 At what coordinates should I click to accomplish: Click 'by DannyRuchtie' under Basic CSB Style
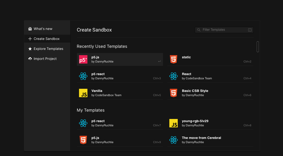click(x=193, y=95)
